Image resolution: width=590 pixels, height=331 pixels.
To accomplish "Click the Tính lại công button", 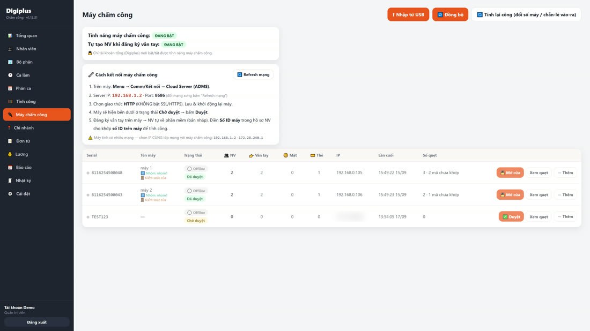I will 526,14.
